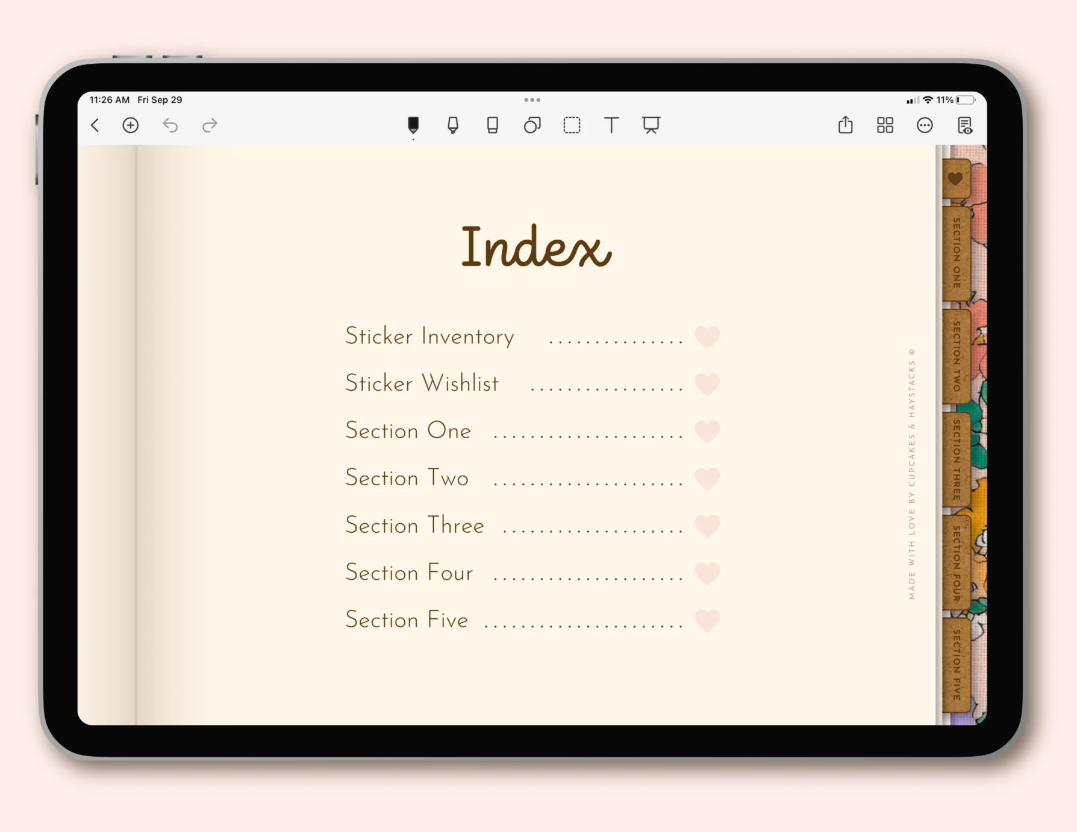This screenshot has height=832, width=1077.
Task: Show page thumbnails grid view
Action: tap(885, 125)
